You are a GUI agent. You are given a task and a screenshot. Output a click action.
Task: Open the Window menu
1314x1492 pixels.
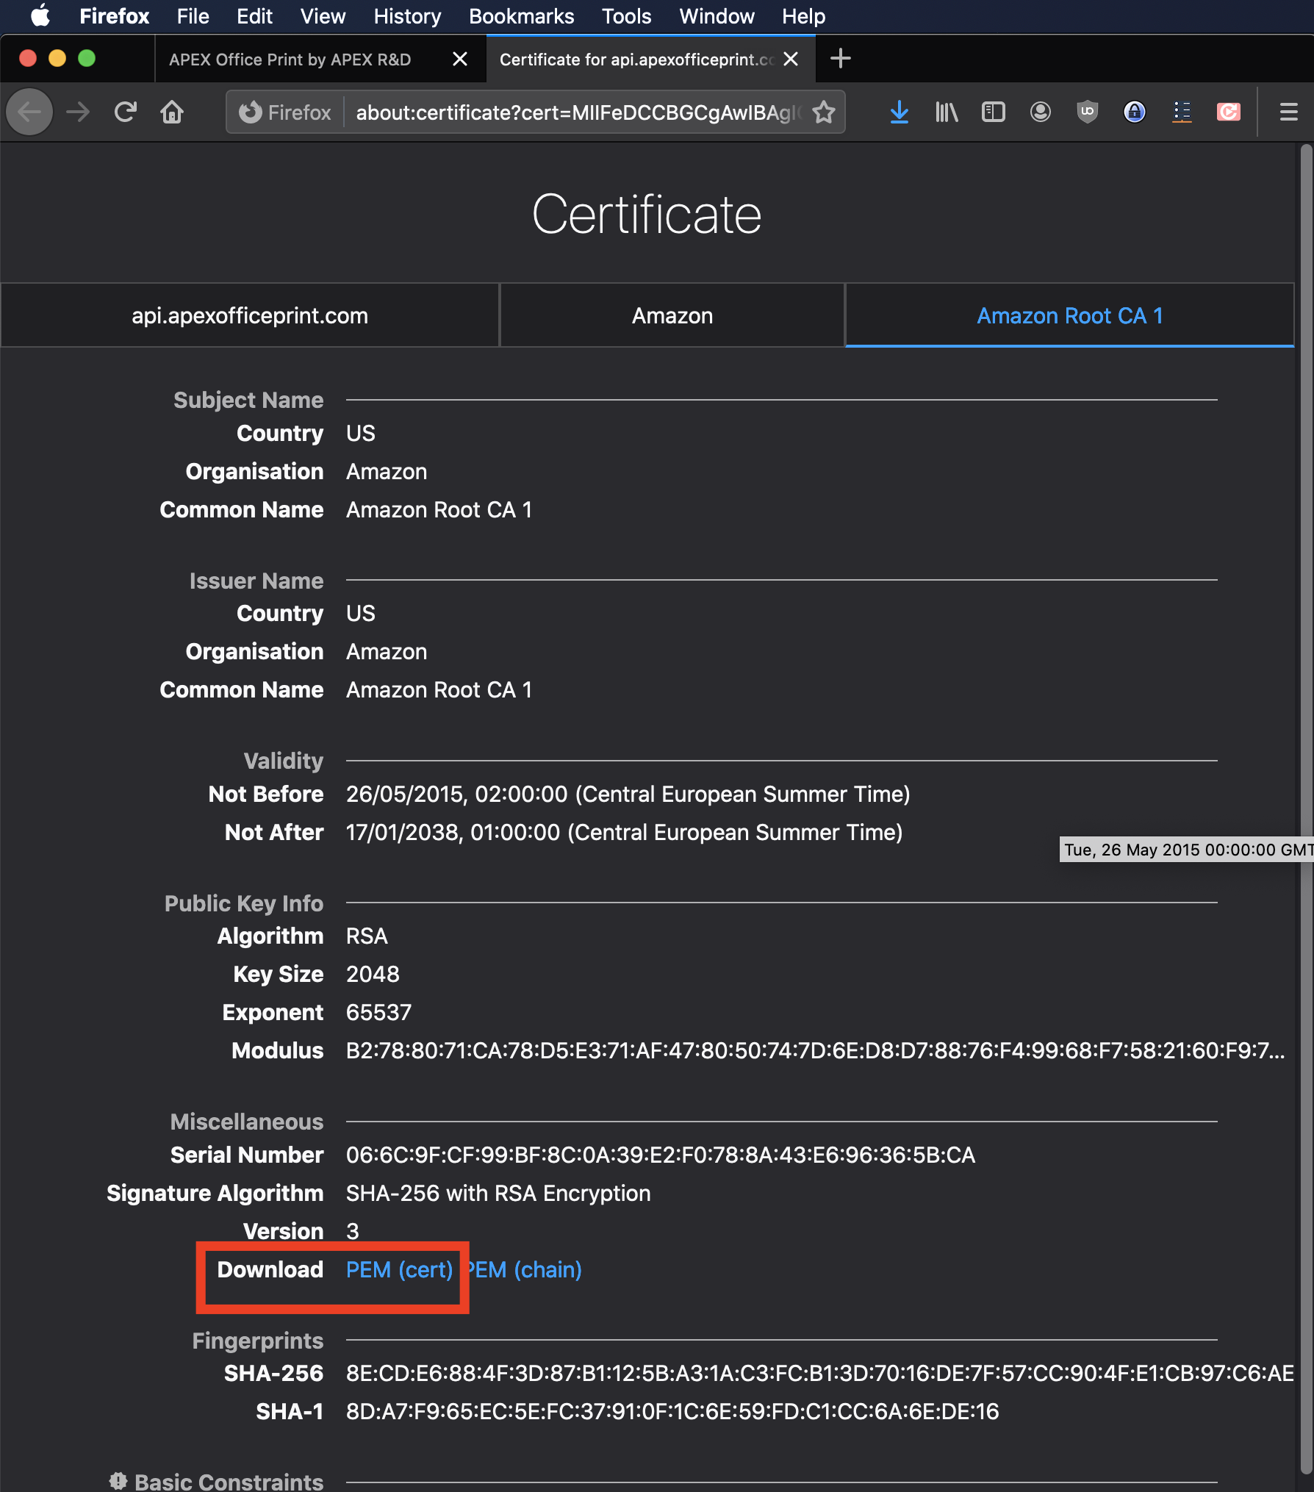[x=717, y=16]
